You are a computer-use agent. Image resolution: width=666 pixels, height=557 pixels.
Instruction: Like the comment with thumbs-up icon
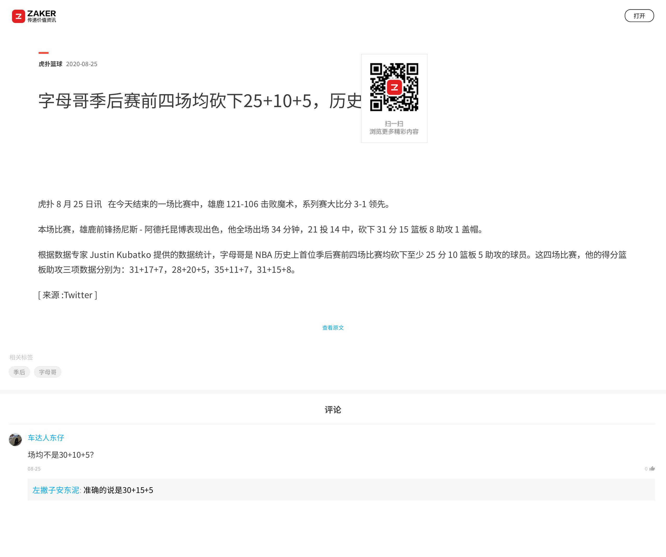pyautogui.click(x=652, y=468)
